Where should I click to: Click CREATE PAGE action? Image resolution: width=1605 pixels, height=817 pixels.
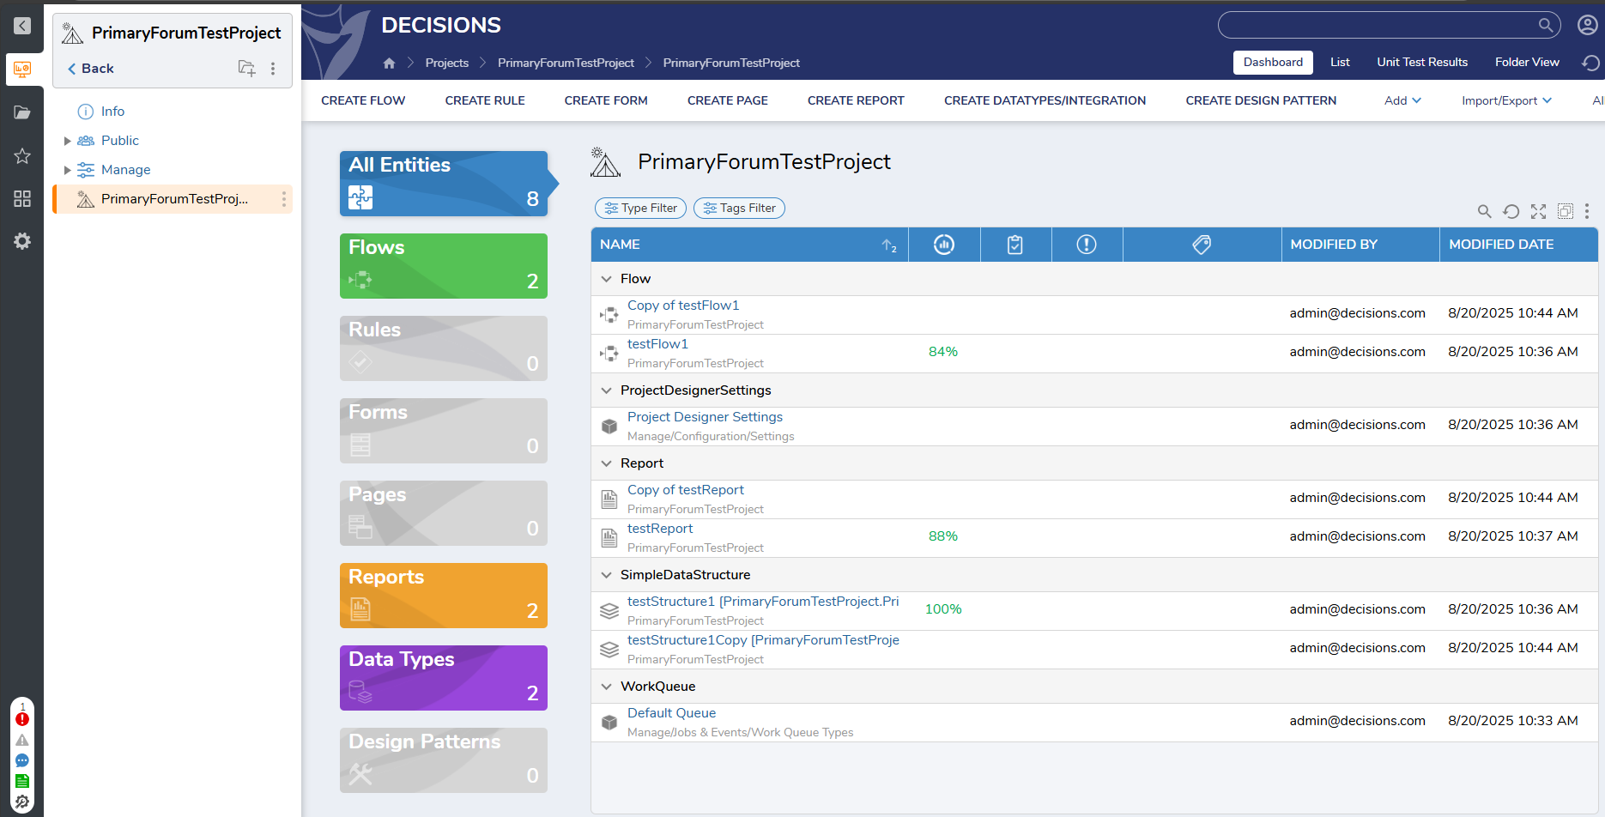coord(728,100)
